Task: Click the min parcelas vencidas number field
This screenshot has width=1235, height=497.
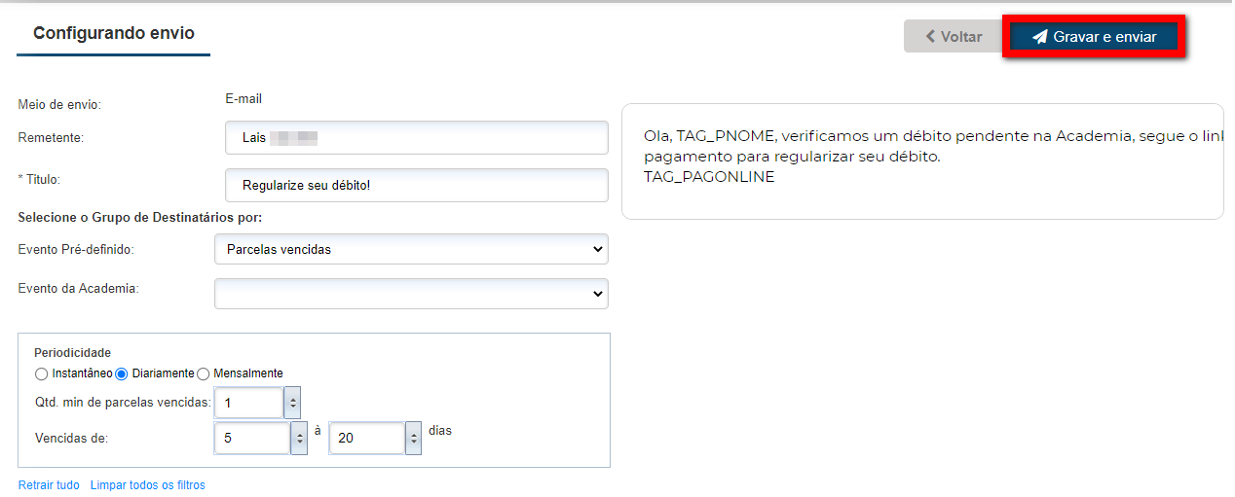Action: tap(248, 403)
